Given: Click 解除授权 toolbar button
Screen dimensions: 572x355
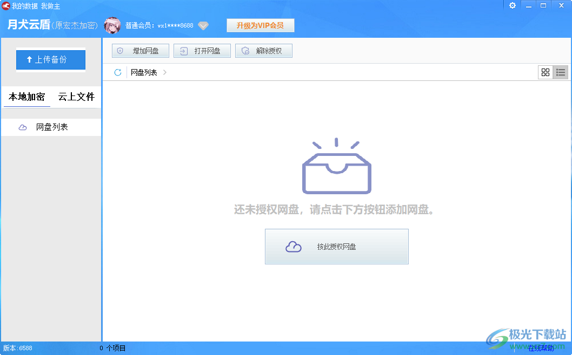Looking at the screenshot, I should (x=264, y=51).
